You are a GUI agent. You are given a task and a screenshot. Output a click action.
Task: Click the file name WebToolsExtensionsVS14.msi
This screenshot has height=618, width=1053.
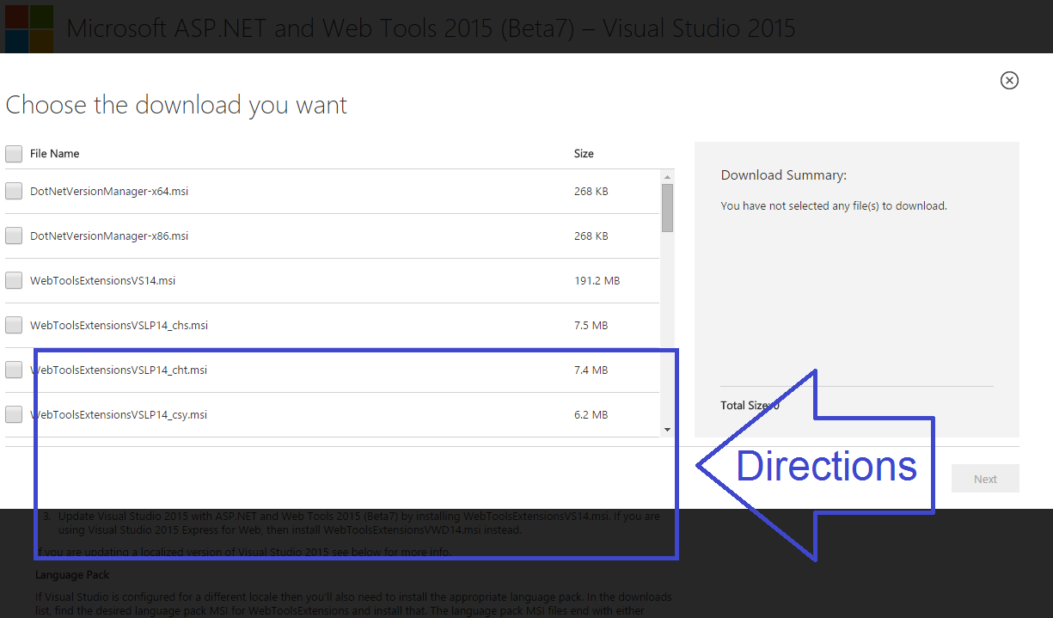[103, 280]
